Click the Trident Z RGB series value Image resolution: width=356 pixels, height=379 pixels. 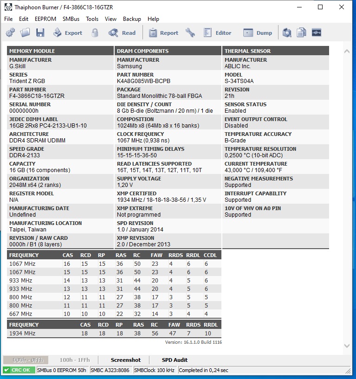pos(27,81)
